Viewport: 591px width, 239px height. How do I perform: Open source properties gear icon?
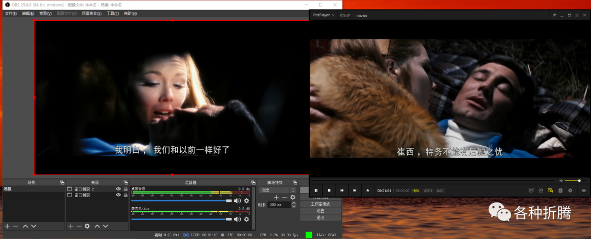pos(87,226)
